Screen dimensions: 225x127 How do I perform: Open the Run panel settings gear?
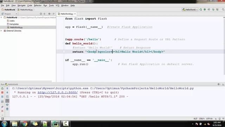[219, 84]
